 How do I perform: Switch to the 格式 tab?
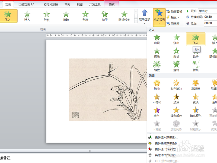point(111,4)
